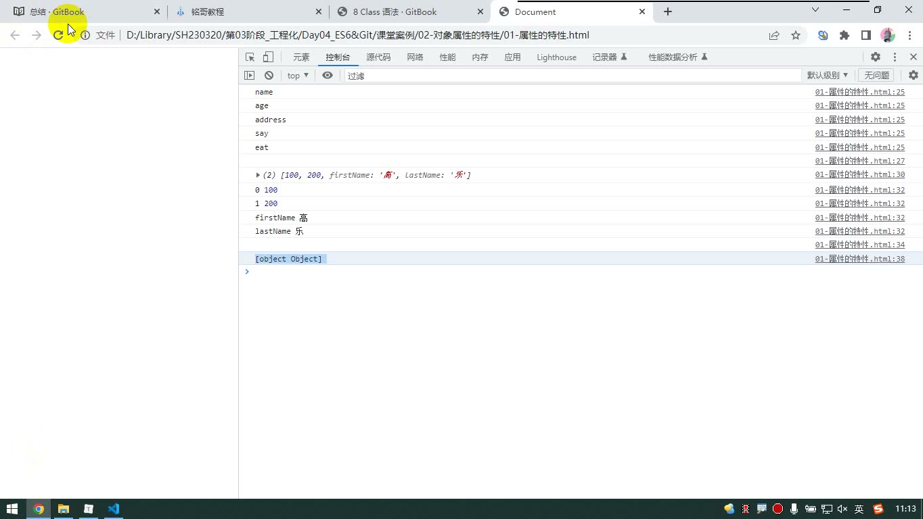Reload the current page
923x519 pixels.
click(x=58, y=35)
